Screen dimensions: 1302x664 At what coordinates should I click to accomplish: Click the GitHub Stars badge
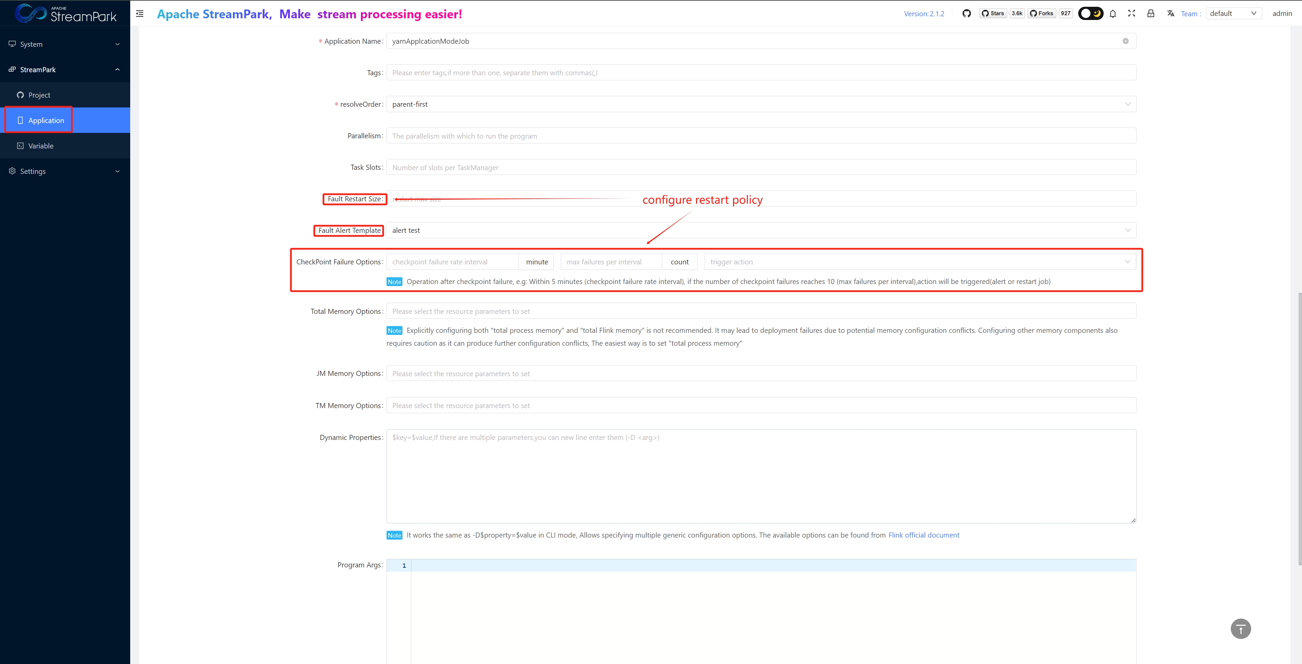click(993, 14)
